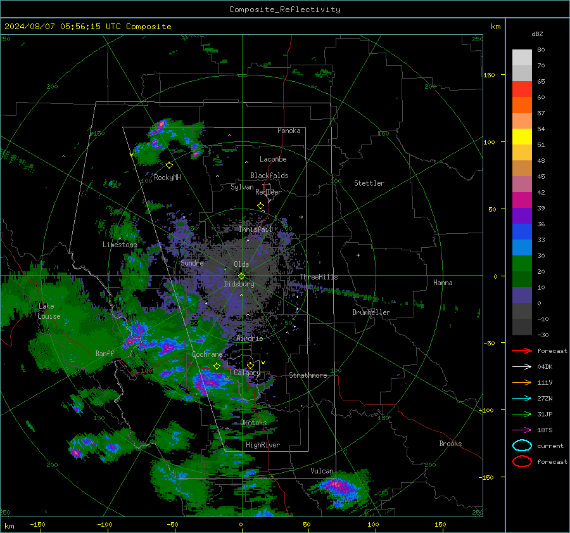Click the Ponoka label
Screen dimensions: 570x533
(289, 131)
